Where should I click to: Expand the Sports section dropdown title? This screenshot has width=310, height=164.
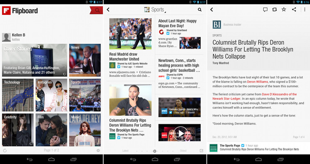tap(155, 9)
